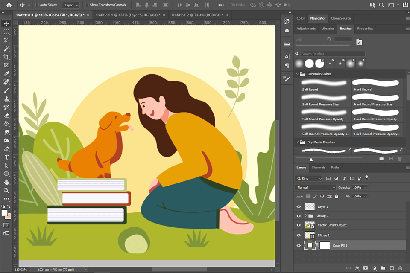Toggle lock transparent pixels
This screenshot has height=273, width=410.
pos(308,196)
